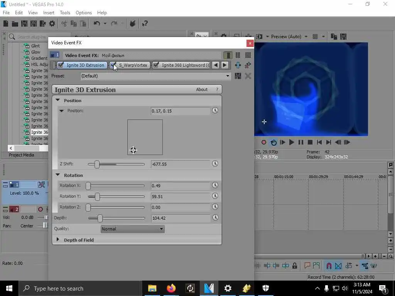
Task: Click the Undo arrow button
Action: [97, 24]
